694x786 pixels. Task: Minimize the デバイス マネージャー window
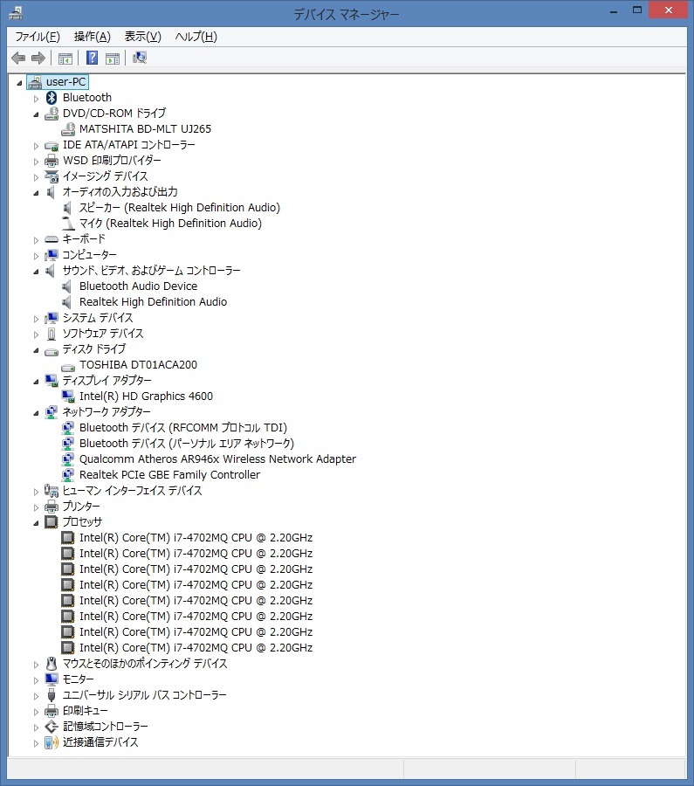click(614, 10)
